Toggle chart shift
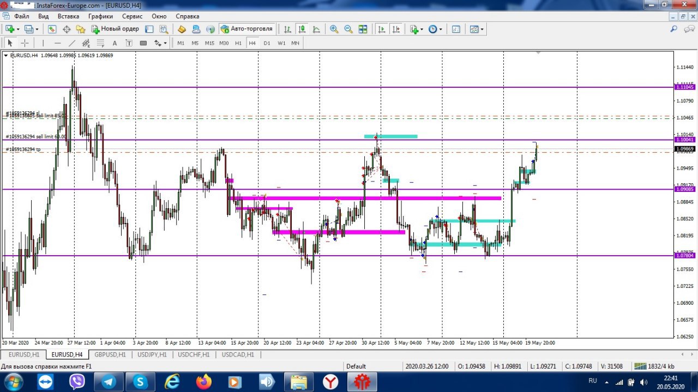The image size is (698, 392). pyautogui.click(x=396, y=29)
